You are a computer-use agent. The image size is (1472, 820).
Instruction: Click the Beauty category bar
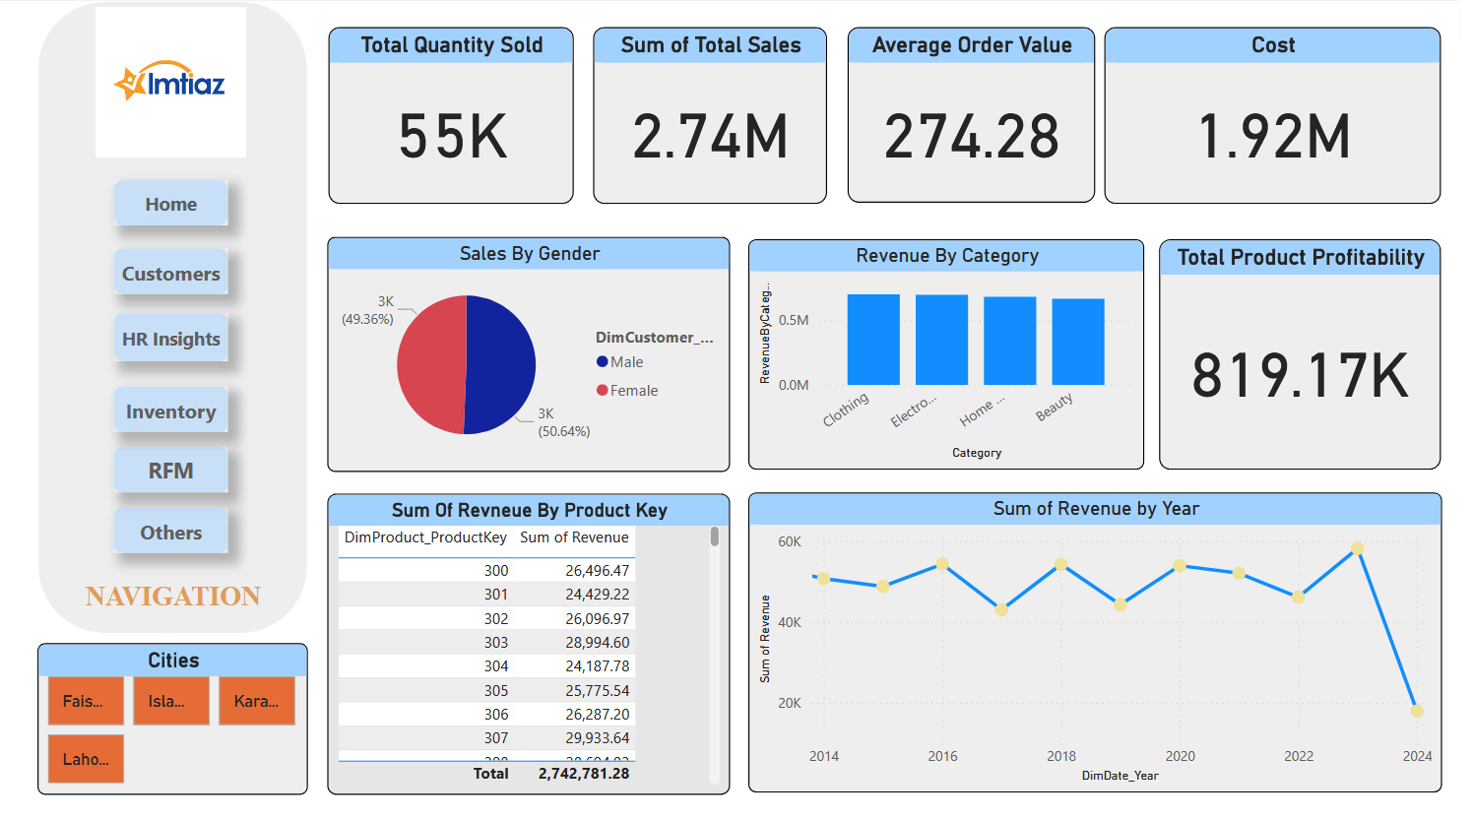1078,342
